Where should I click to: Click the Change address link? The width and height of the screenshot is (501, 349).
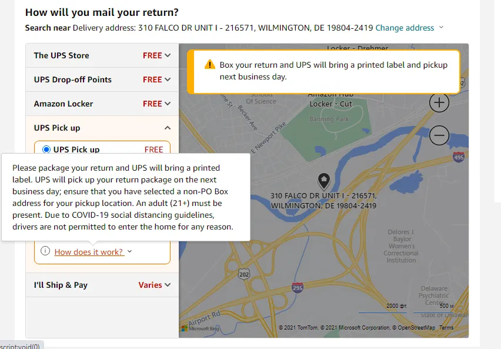click(x=405, y=28)
